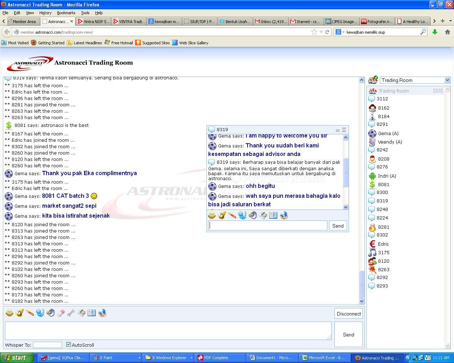Click the notepad with pen icon in main toolbar

pos(81,313)
